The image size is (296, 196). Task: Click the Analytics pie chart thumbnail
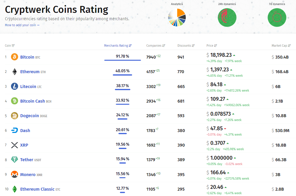tap(177, 18)
